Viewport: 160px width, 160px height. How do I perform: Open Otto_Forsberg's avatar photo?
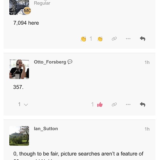tap(19, 69)
